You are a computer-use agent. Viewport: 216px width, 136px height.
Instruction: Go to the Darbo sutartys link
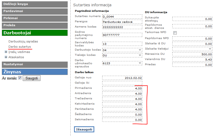coord(20,47)
